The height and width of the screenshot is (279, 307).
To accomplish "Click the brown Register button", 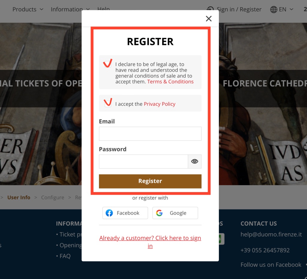I will point(150,181).
